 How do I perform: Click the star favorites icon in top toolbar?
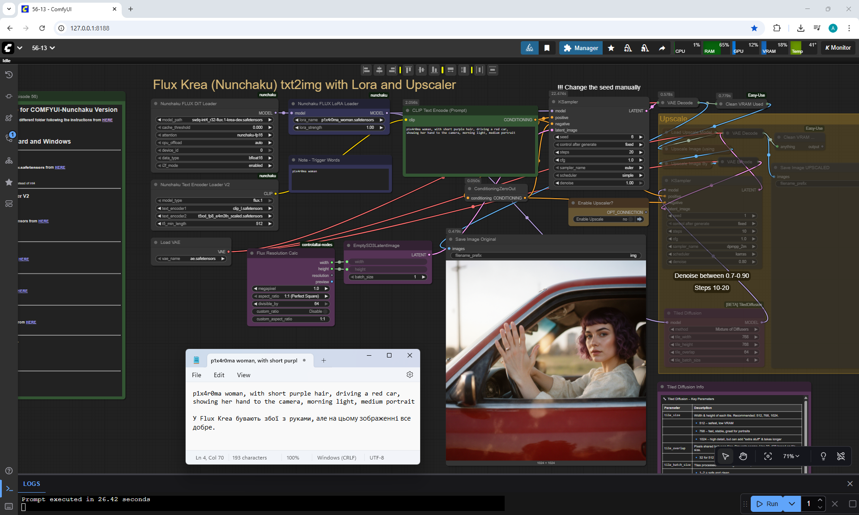pyautogui.click(x=611, y=48)
